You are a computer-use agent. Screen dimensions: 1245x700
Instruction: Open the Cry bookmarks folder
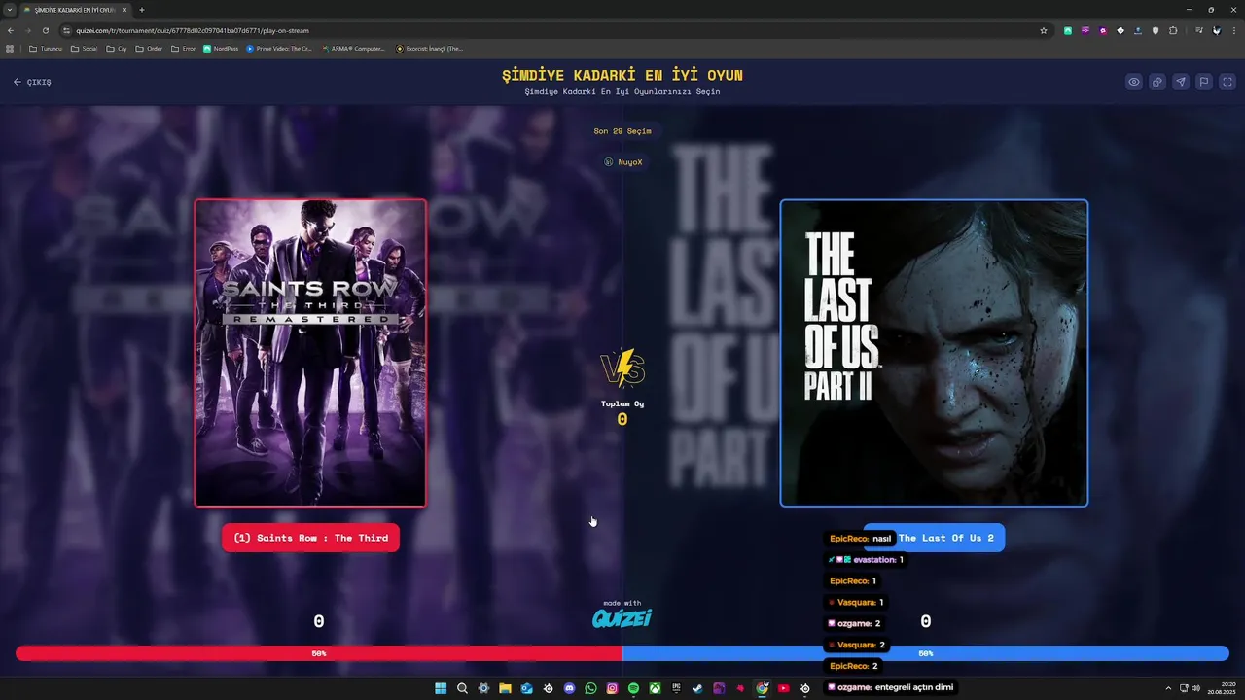(117, 48)
